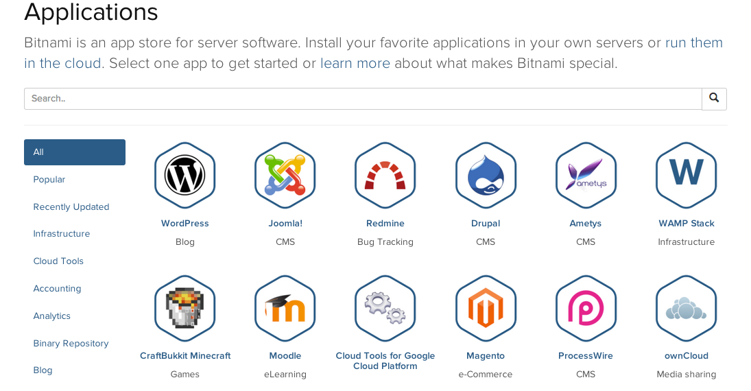Viewport: 751px width, 391px height.
Task: Click the Ametys butterfly icon
Action: click(x=586, y=176)
